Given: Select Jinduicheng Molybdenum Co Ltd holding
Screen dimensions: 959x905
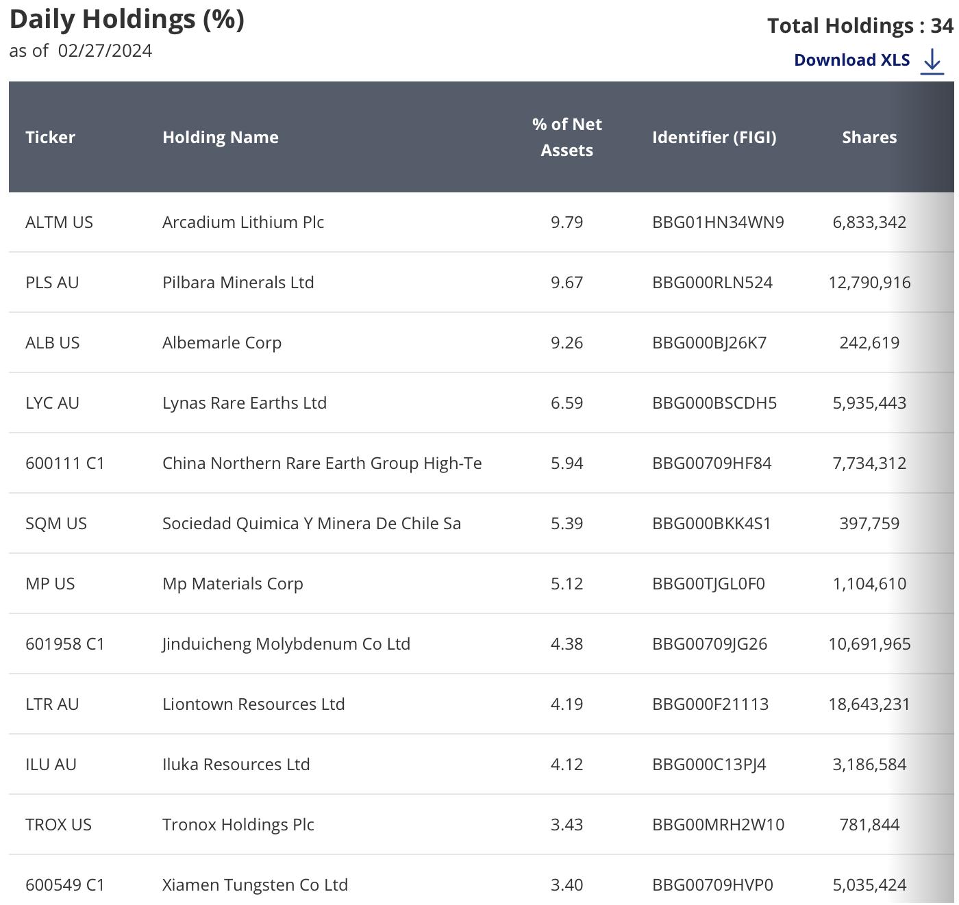Looking at the screenshot, I should point(286,643).
